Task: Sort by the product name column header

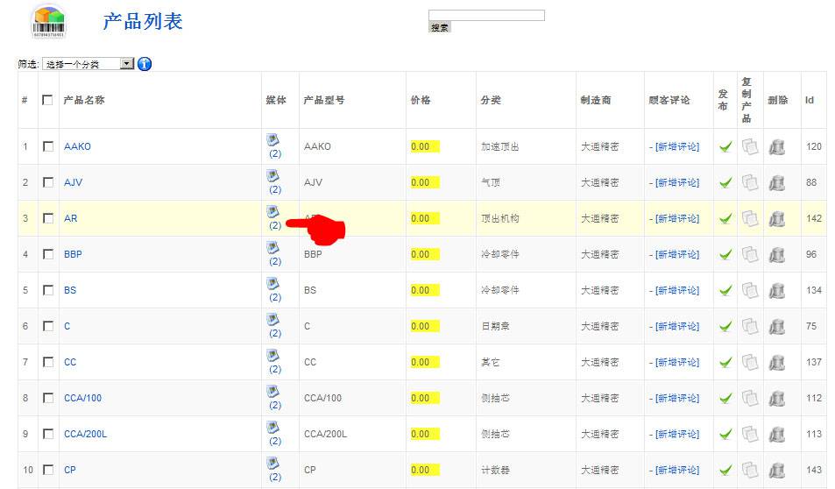Action: [84, 100]
